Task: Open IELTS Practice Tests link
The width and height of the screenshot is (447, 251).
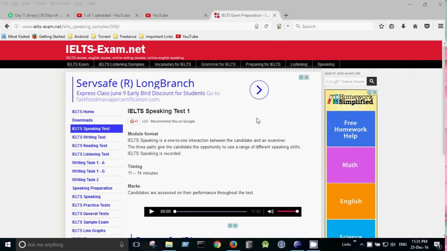Action: click(x=91, y=205)
